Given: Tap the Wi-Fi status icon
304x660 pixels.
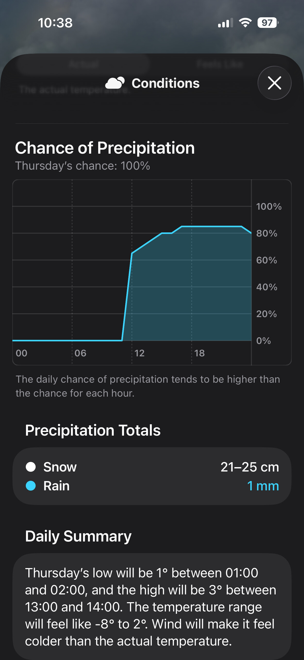Looking at the screenshot, I should [245, 23].
